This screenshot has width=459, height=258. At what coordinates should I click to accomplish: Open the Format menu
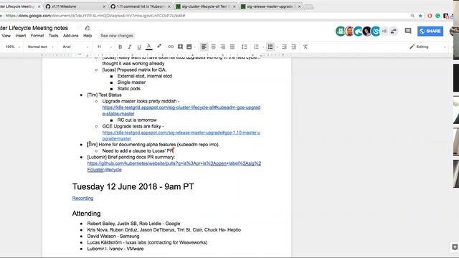[37, 36]
